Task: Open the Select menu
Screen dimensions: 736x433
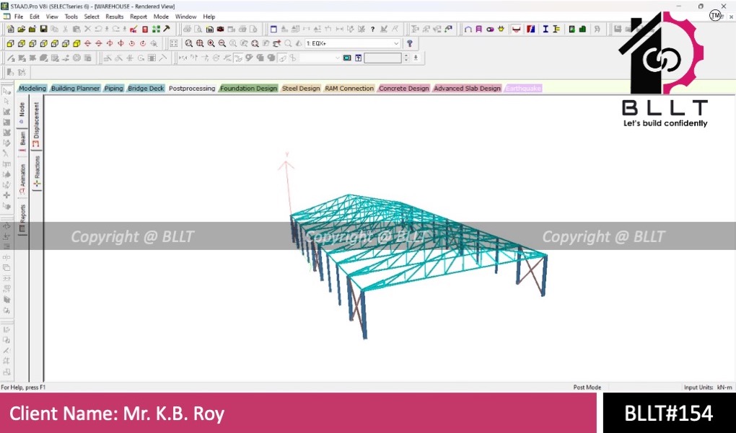Action: point(92,17)
